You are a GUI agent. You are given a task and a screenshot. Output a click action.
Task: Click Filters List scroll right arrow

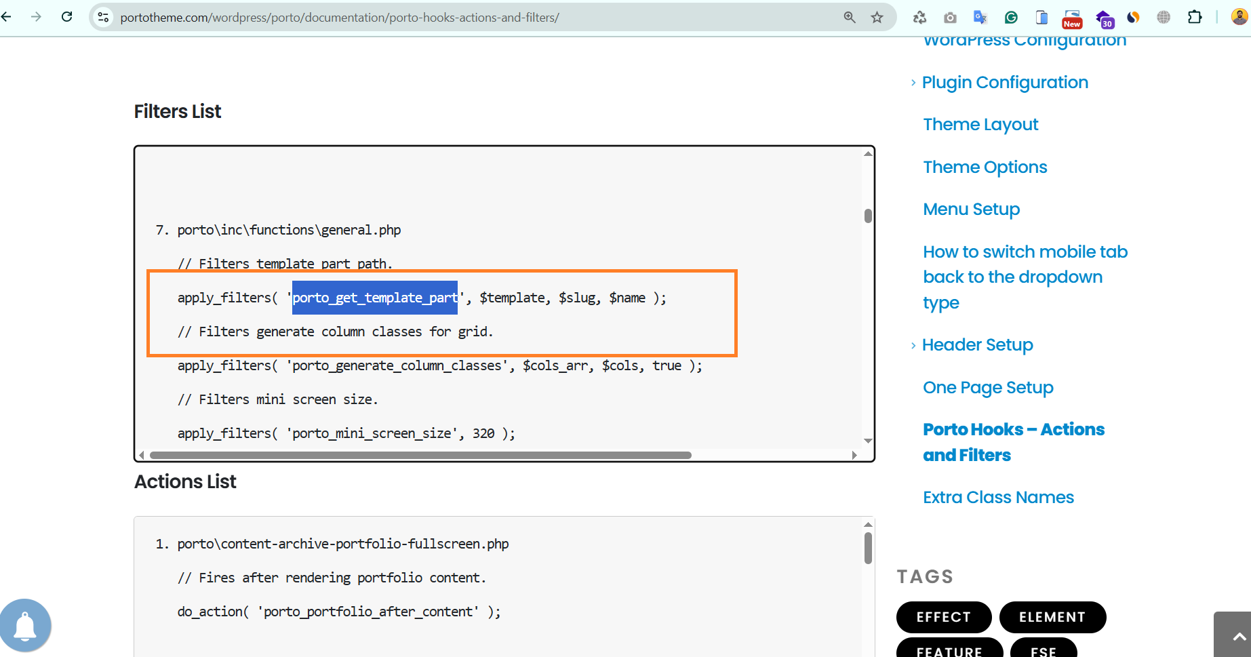854,456
